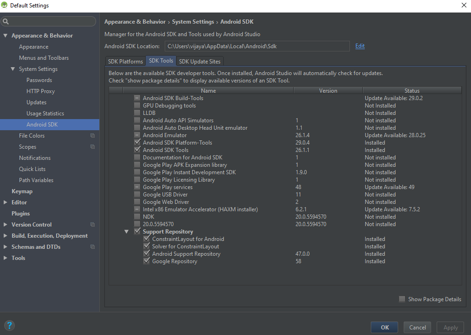Uncheck ConstraintLayout for Android
The width and height of the screenshot is (471, 335).
(x=146, y=239)
